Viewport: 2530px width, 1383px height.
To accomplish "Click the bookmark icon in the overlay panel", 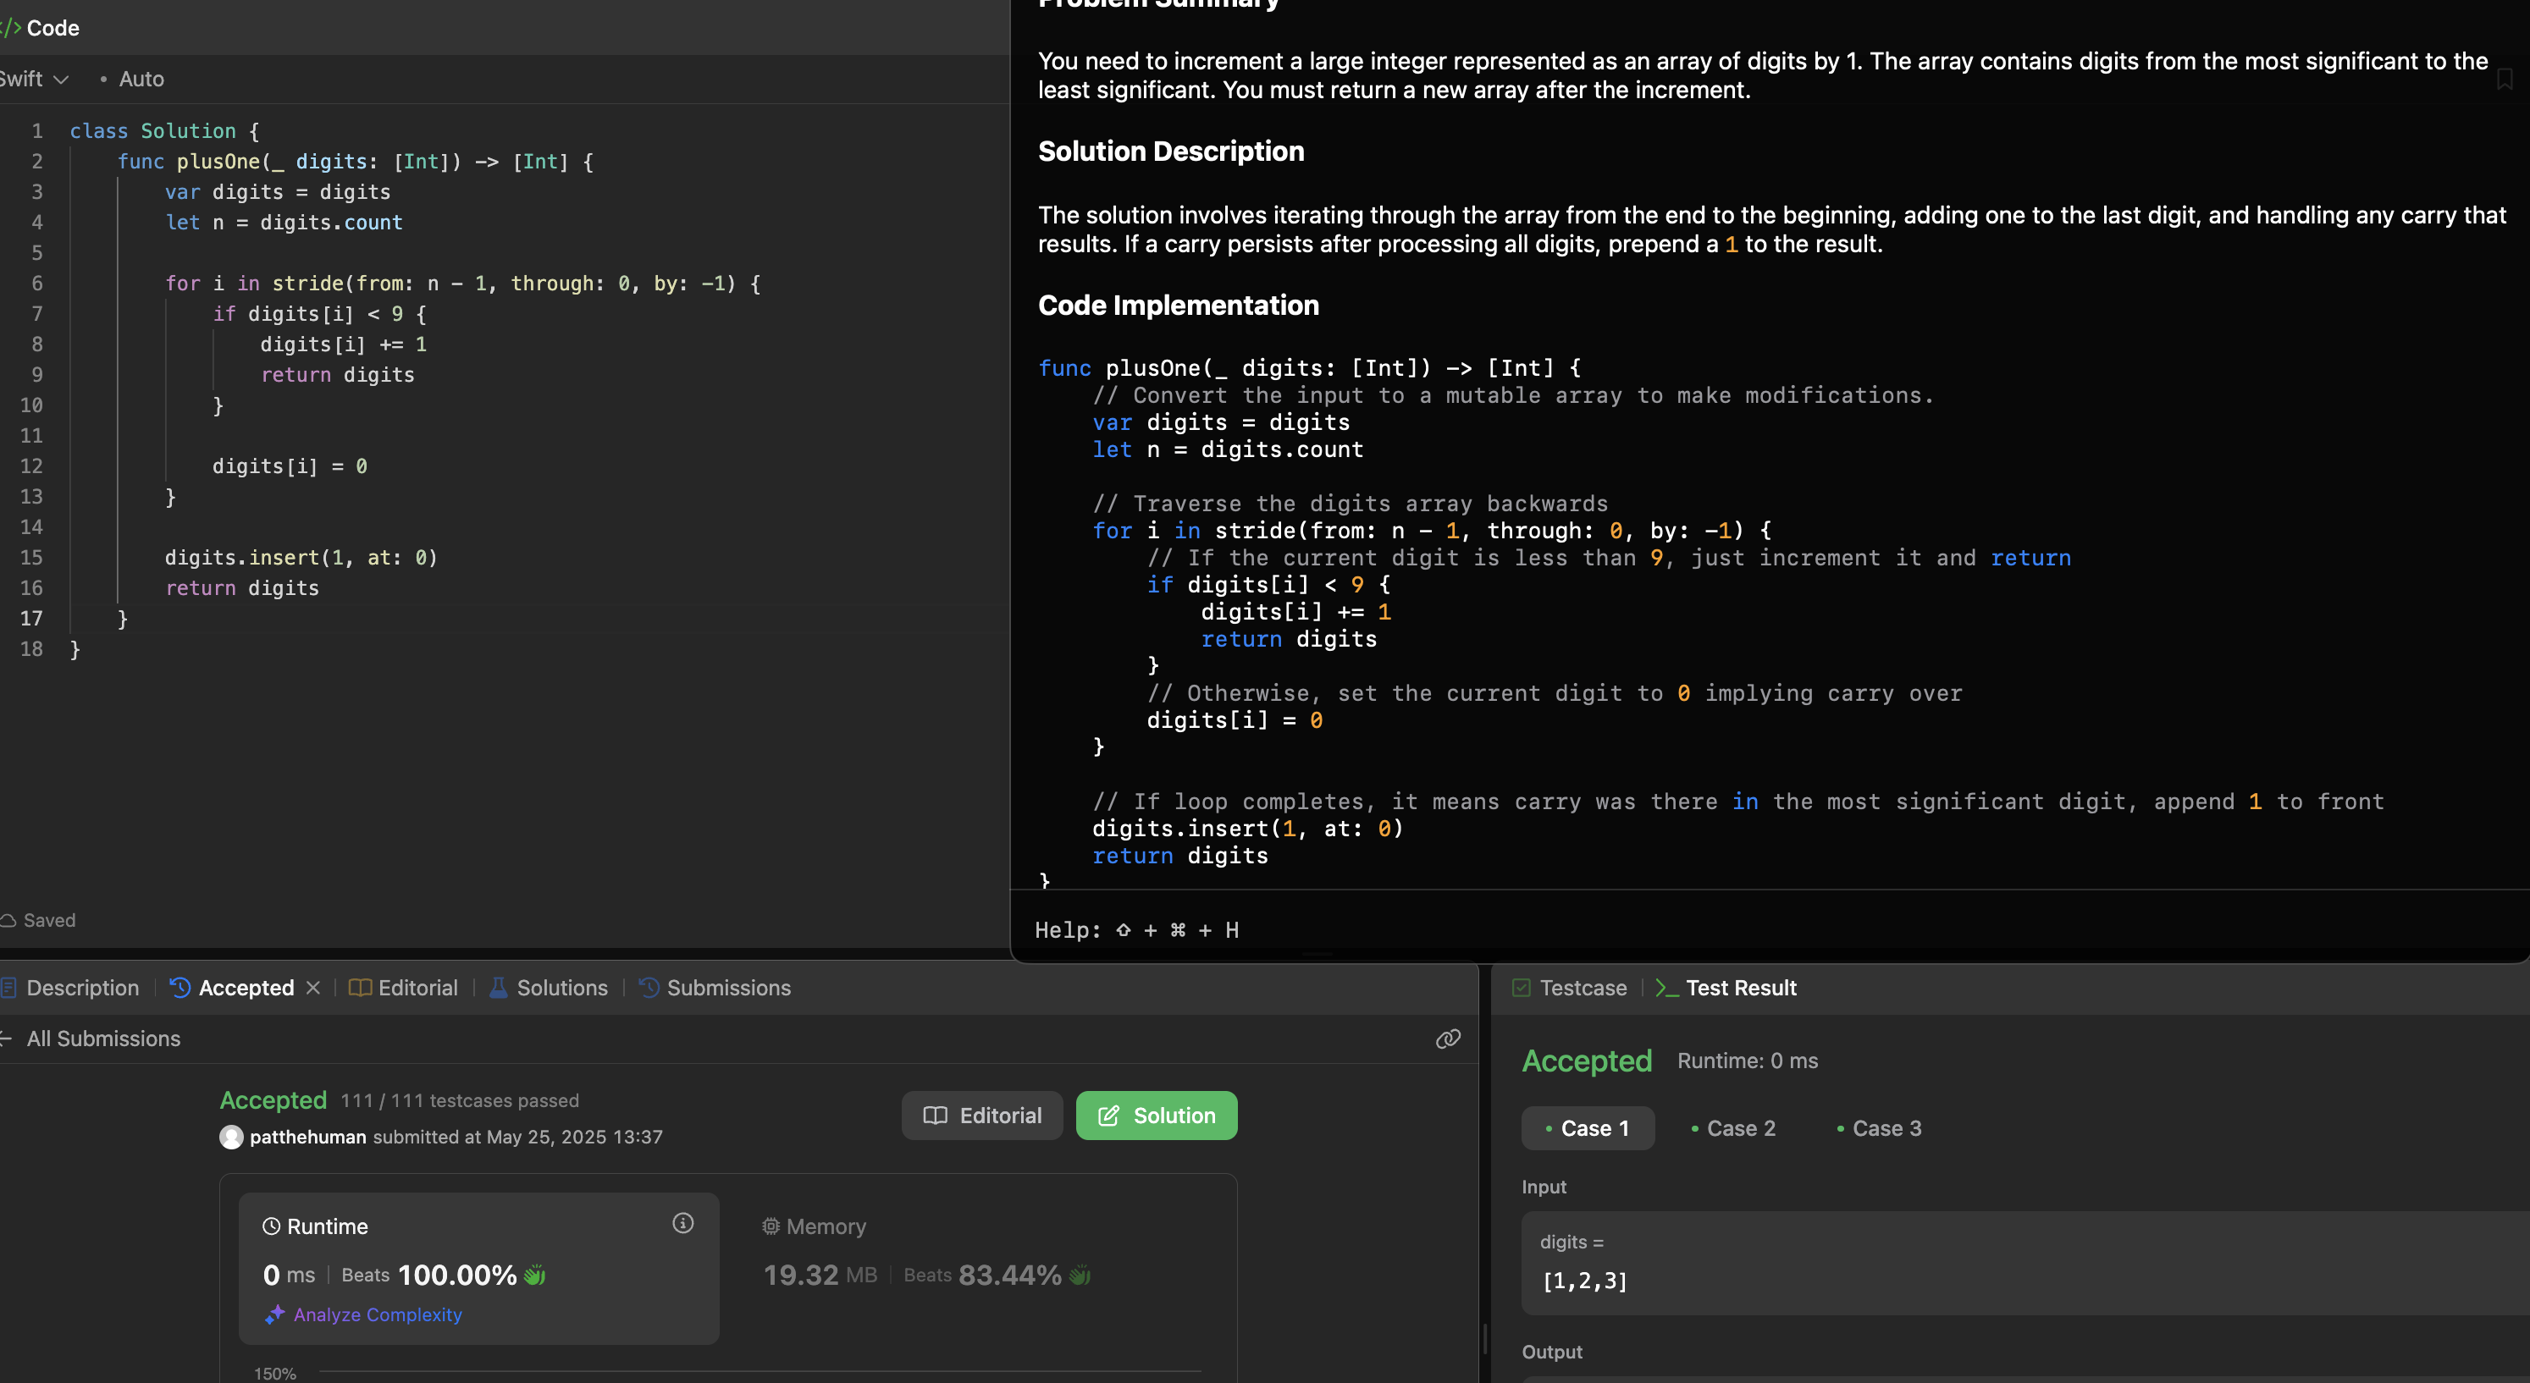I will point(2504,80).
